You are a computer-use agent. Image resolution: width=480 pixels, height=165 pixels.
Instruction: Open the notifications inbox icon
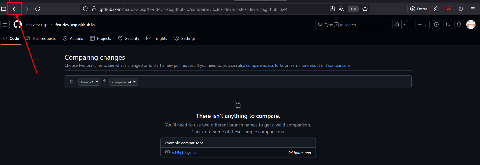(x=459, y=25)
